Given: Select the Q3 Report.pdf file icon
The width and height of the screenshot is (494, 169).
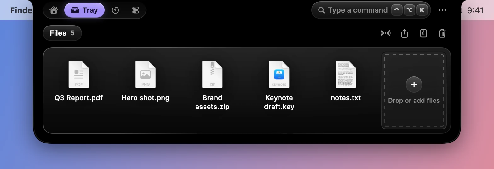Looking at the screenshot, I should click(79, 74).
